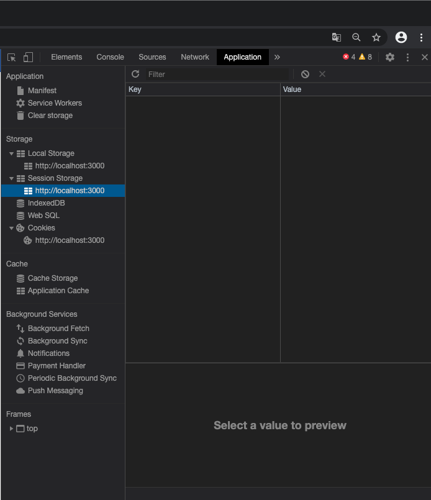This screenshot has height=500, width=431.
Task: Switch to the Network tab
Action: tap(195, 57)
